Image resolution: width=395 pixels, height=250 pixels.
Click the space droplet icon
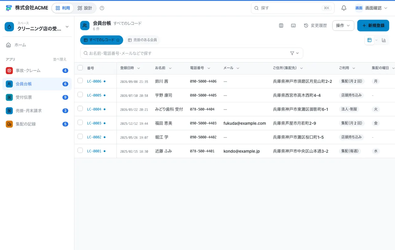(x=9, y=27)
